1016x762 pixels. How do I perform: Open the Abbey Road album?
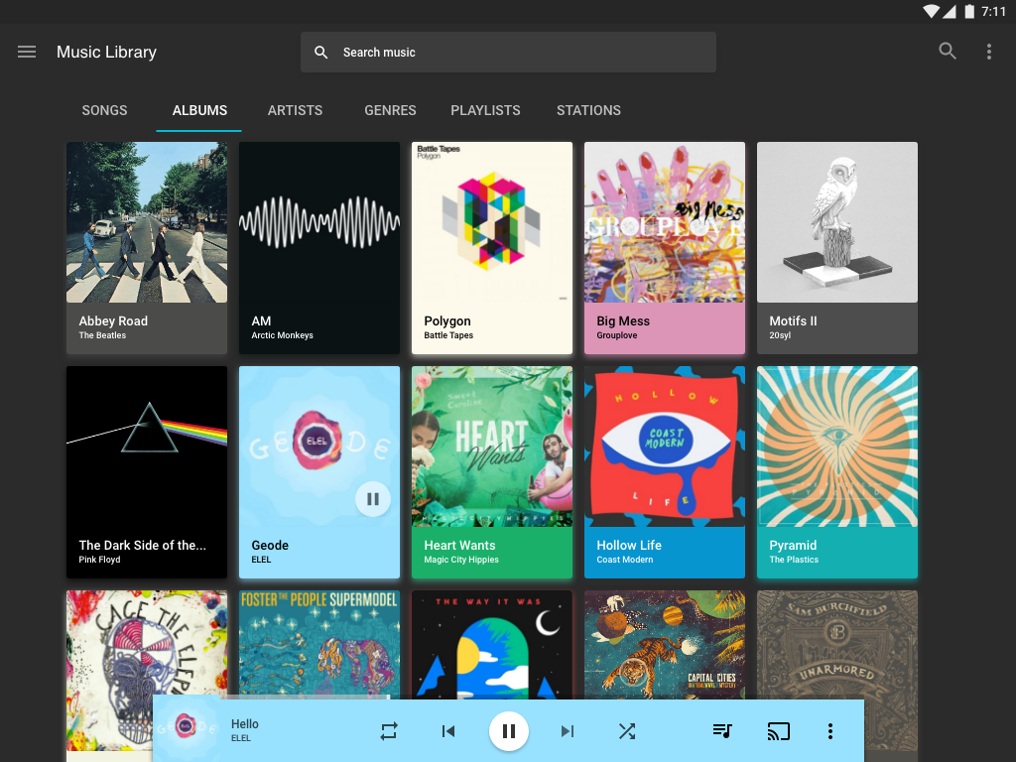click(x=147, y=247)
